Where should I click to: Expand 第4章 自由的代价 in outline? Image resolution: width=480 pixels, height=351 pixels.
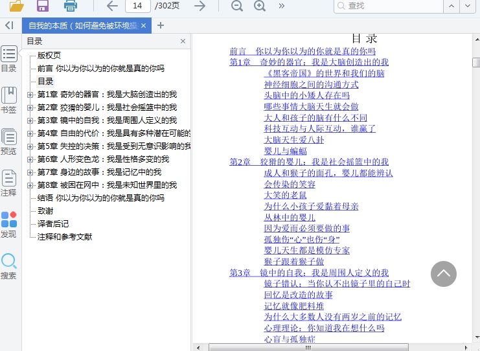30,133
